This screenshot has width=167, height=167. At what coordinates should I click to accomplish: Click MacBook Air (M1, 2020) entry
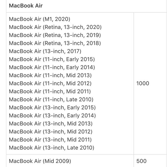(39, 19)
